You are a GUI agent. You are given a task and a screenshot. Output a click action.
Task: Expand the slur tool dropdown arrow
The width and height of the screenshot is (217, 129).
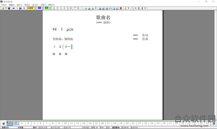[x=78, y=8]
